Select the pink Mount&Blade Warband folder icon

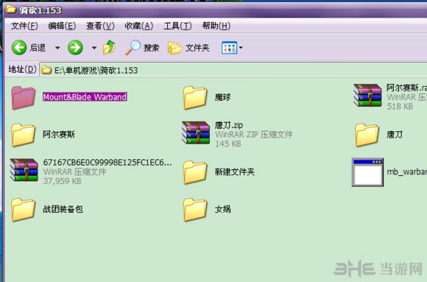(24, 97)
